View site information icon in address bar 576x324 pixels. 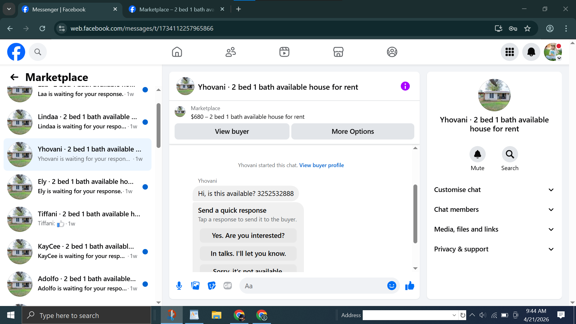click(62, 28)
